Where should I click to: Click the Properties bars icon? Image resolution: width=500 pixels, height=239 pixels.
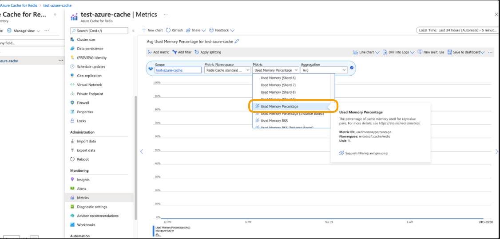(x=72, y=112)
